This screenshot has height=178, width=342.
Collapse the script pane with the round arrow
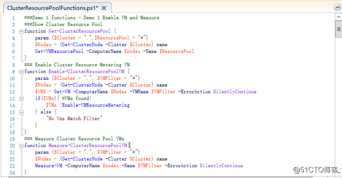coord(337,7)
